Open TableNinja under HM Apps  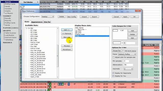(x=9, y=40)
